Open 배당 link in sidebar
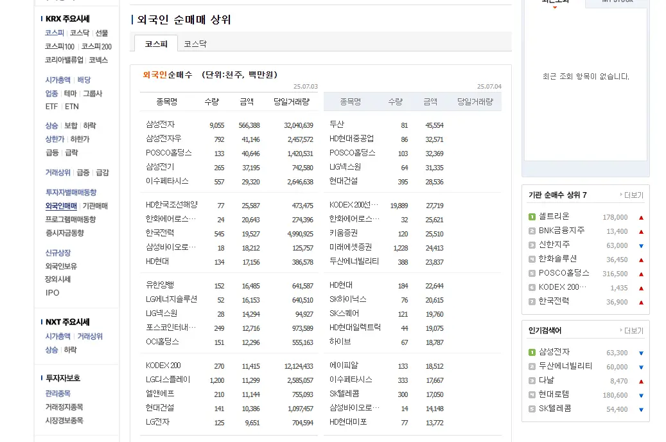 (84, 80)
